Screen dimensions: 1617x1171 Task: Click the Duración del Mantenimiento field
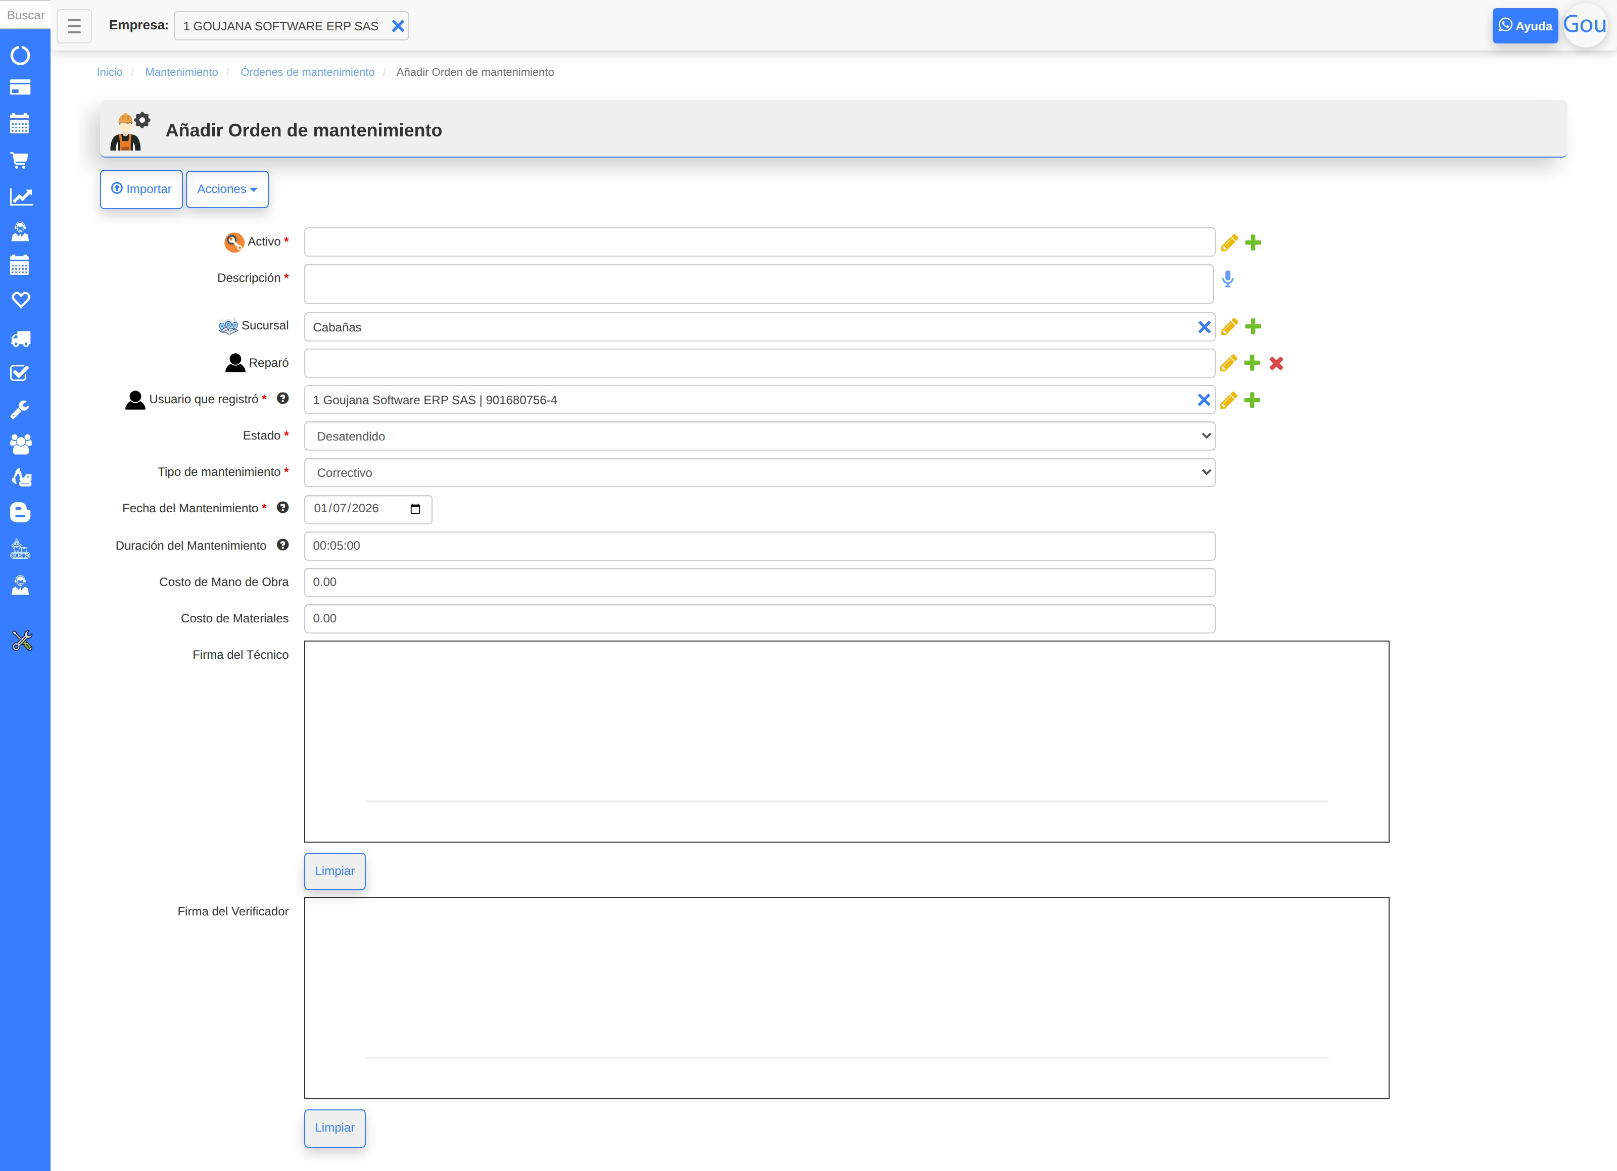coord(759,546)
